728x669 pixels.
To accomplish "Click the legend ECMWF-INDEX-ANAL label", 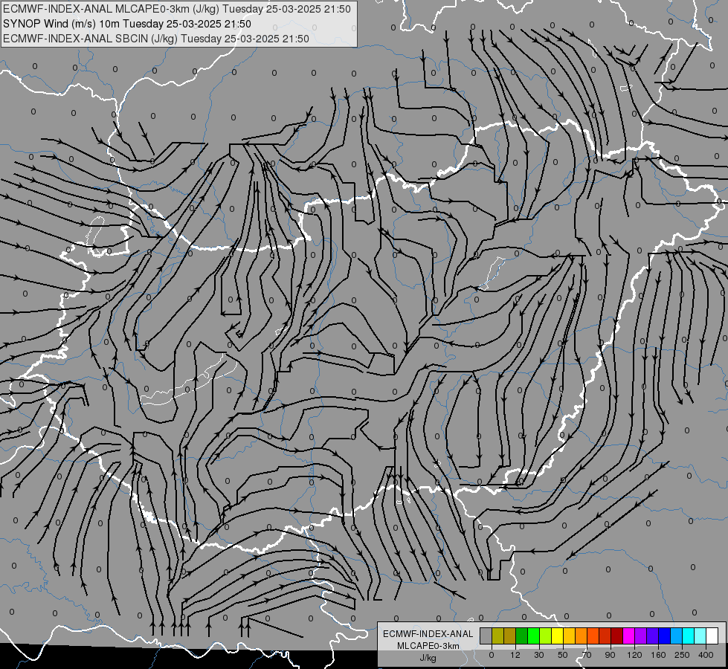I will click(x=428, y=634).
